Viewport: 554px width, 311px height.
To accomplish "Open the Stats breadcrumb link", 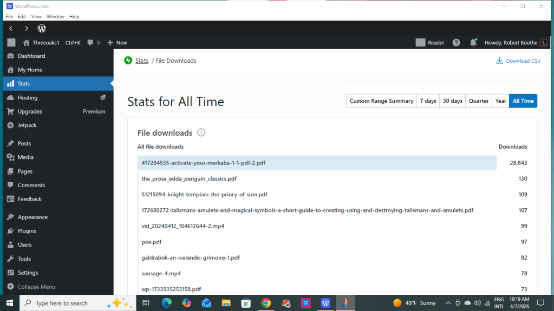I will [142, 61].
